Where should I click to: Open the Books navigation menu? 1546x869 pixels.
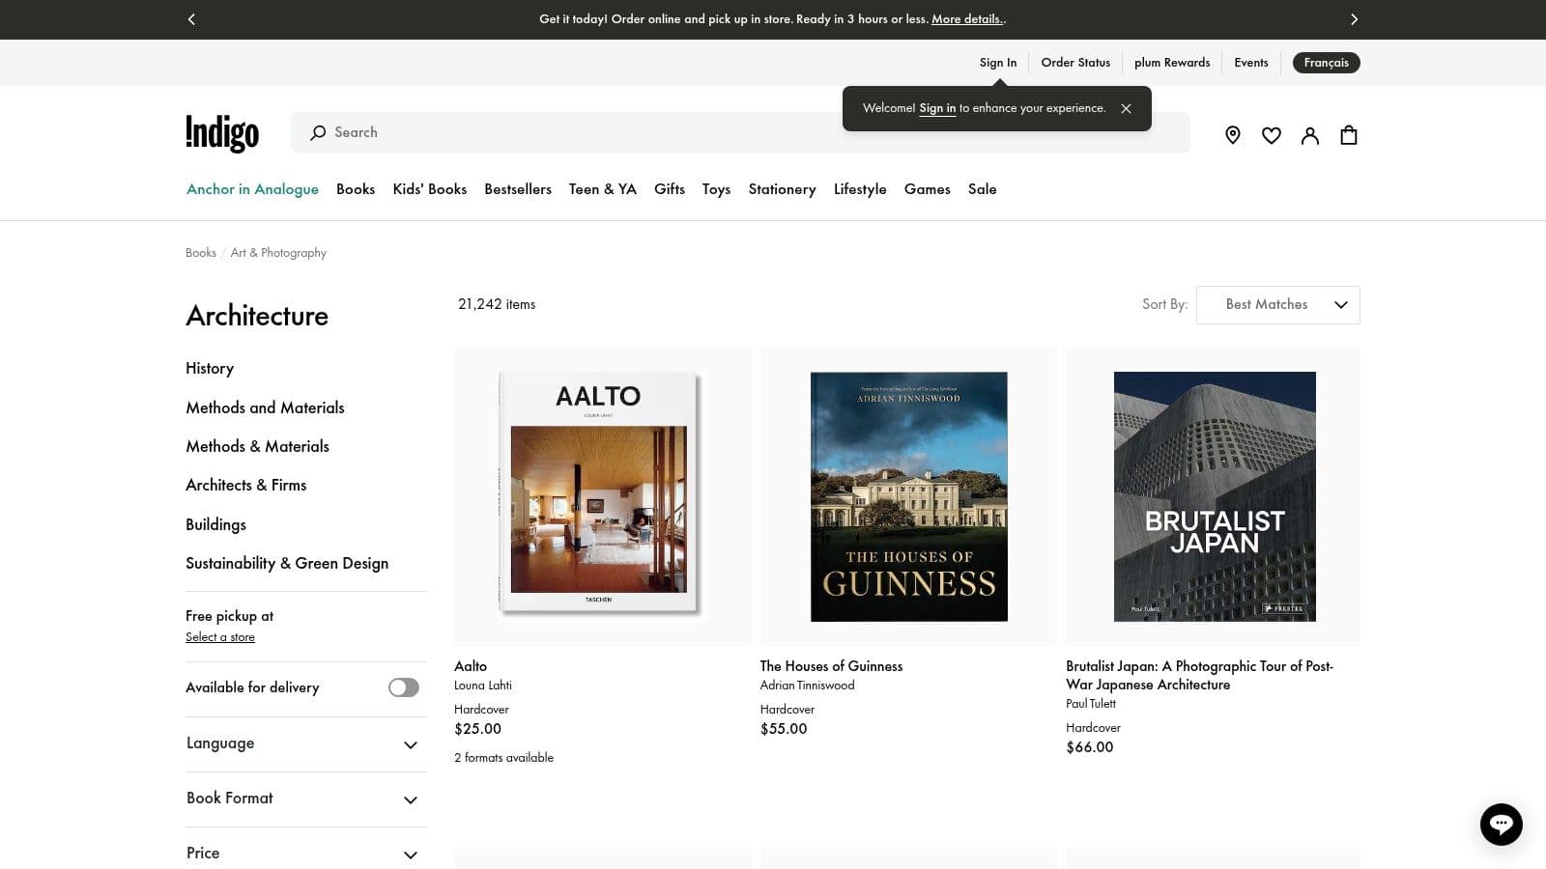coord(356,189)
